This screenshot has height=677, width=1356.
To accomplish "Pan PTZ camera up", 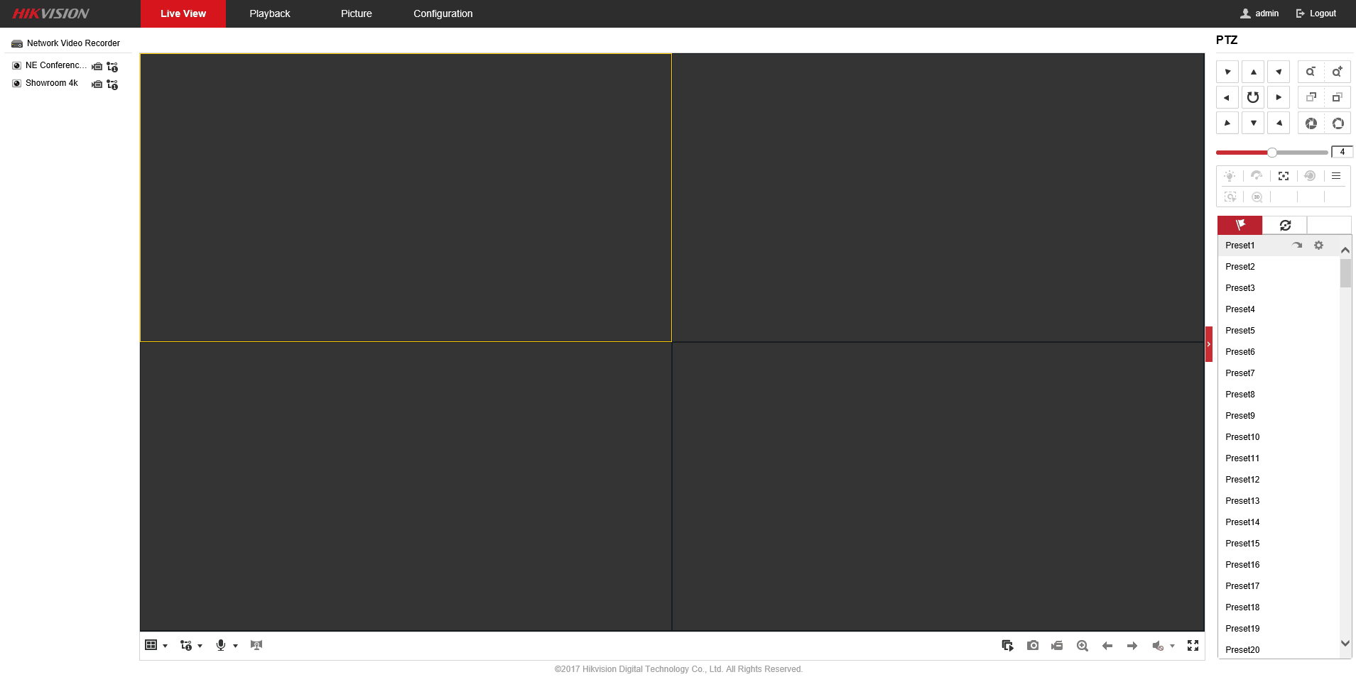I will (x=1253, y=72).
